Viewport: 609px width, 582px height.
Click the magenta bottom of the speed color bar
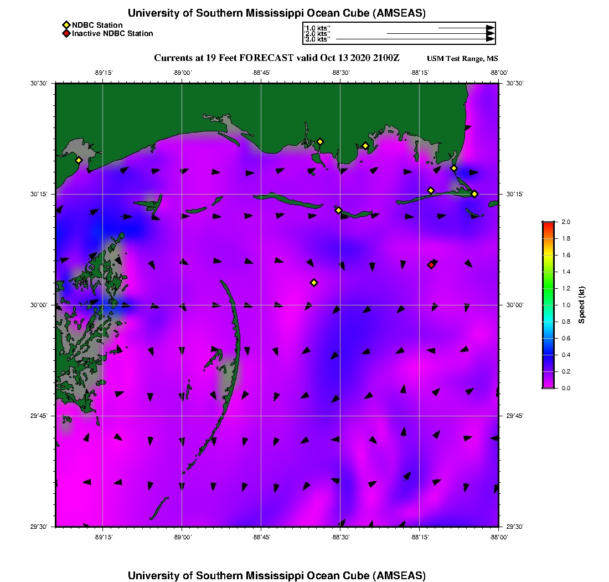point(548,385)
